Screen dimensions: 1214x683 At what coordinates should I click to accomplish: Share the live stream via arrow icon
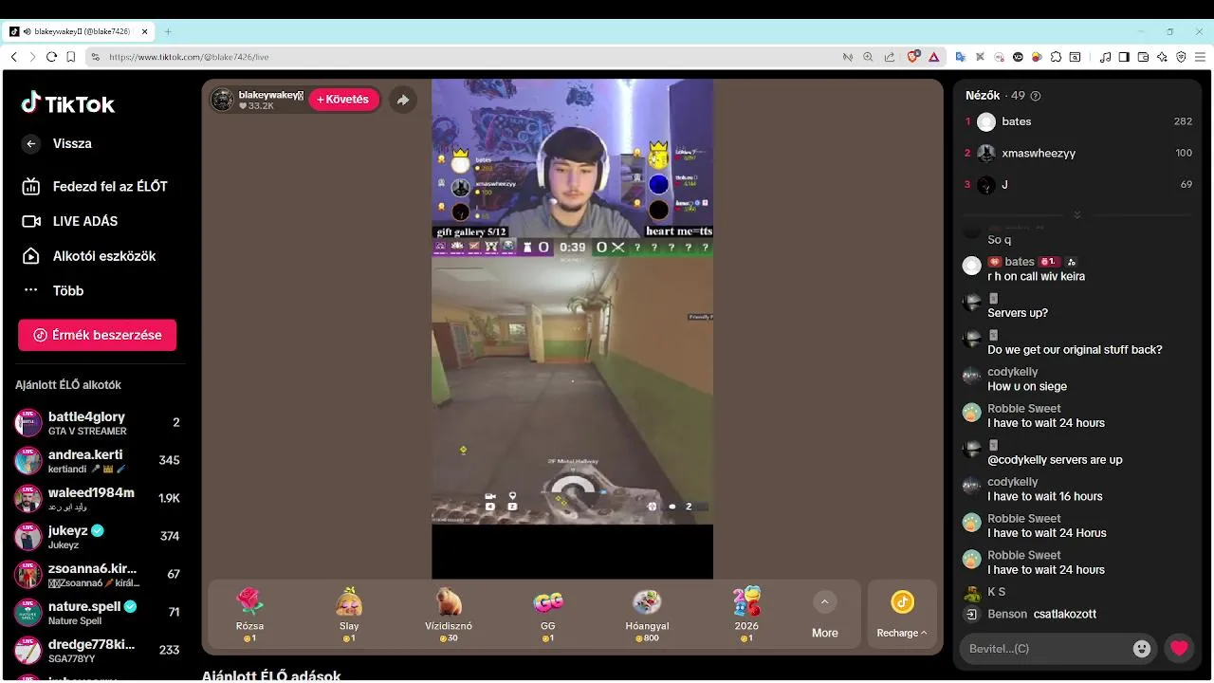[x=403, y=100]
